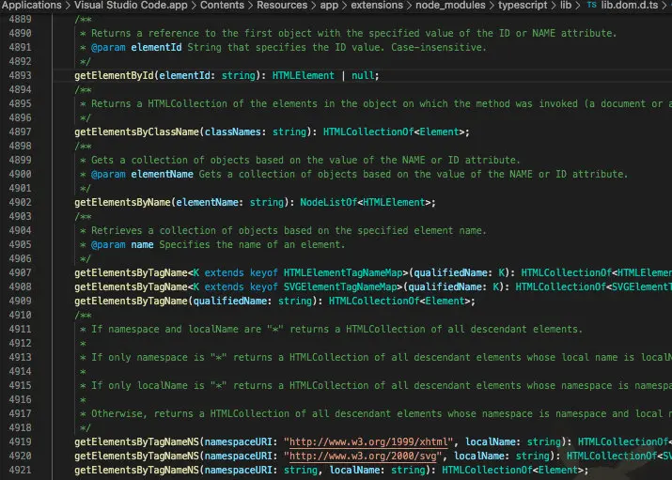Click line number 4907 in gutter
The width and height of the screenshot is (672, 480).
click(x=20, y=272)
